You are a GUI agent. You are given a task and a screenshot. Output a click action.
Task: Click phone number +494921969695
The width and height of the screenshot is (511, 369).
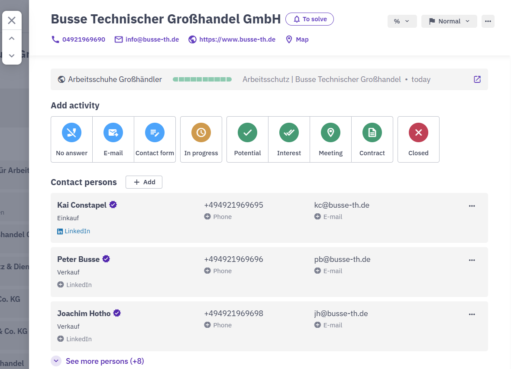click(234, 205)
